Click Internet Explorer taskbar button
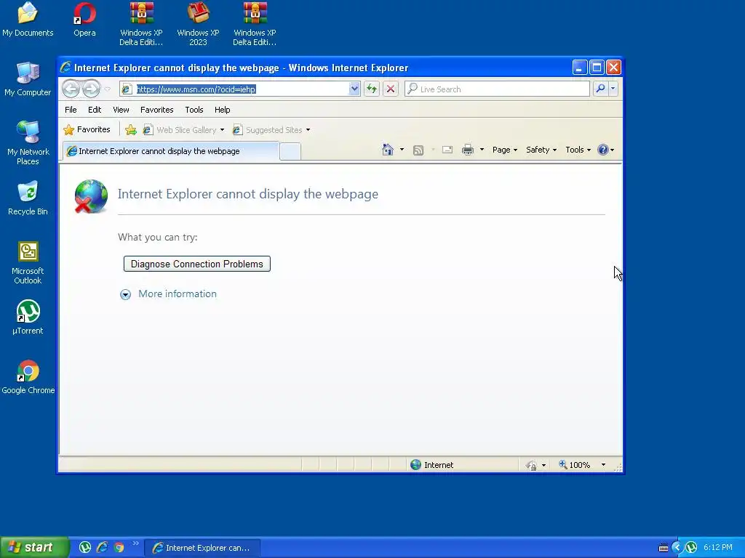The height and width of the screenshot is (558, 745). click(202, 548)
